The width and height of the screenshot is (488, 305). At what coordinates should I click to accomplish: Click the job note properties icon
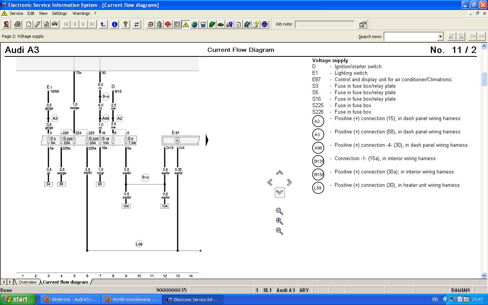coord(363,24)
